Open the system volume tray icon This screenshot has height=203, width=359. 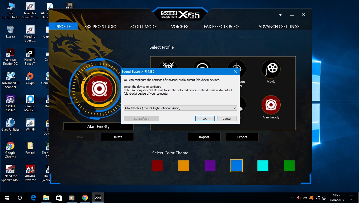tap(318, 198)
